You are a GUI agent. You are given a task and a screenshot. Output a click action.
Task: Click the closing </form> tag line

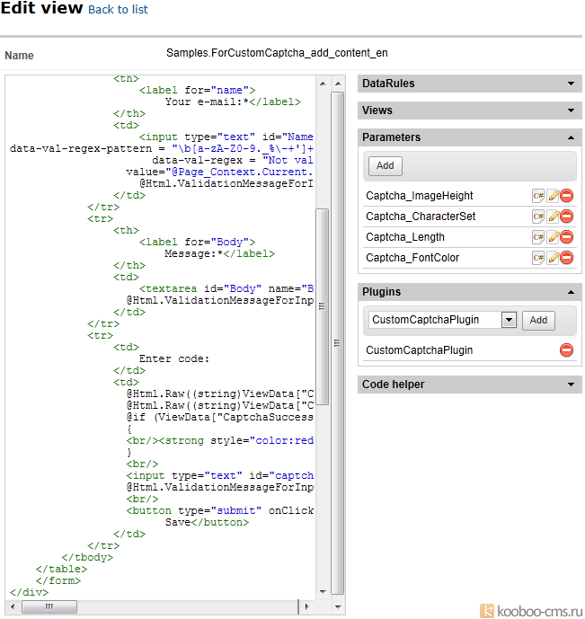click(58, 580)
